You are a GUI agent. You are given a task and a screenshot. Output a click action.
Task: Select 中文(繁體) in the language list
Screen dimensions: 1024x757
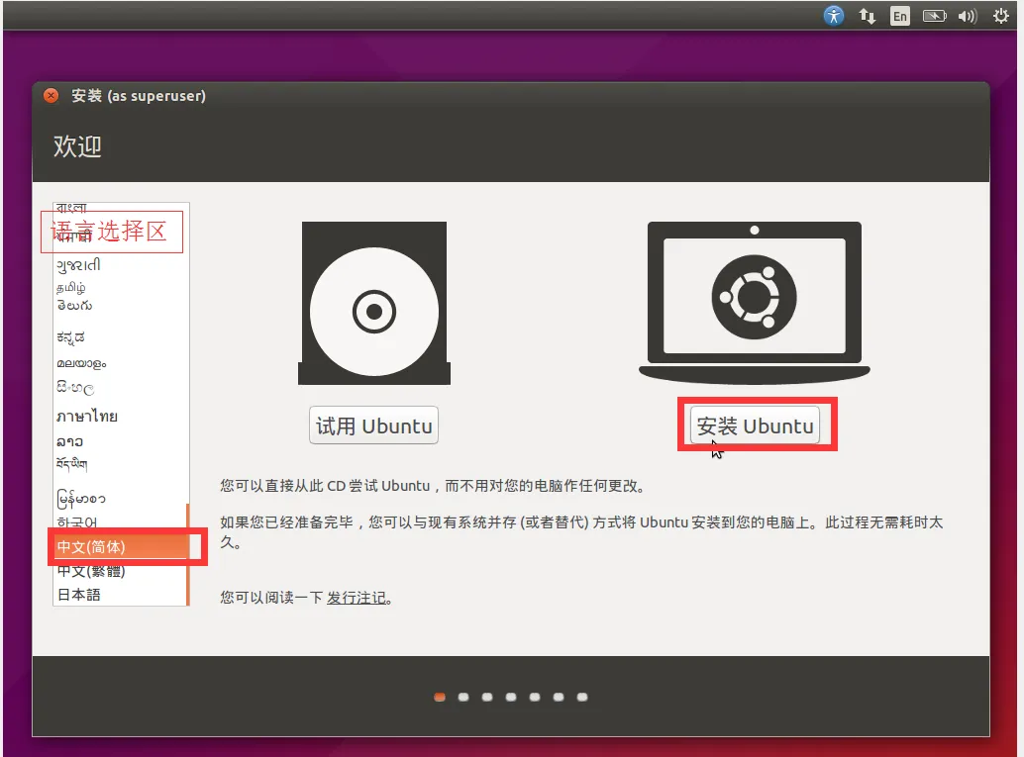[91, 571]
